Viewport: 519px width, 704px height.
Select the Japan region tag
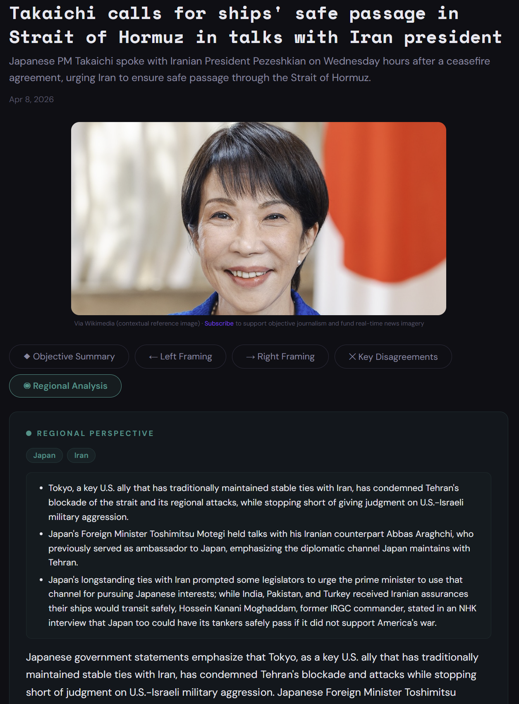pos(44,455)
